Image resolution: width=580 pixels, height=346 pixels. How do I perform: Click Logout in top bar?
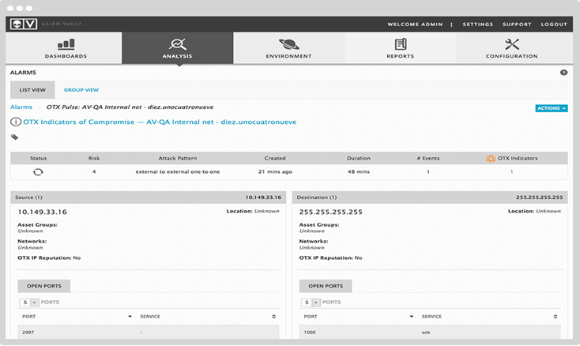click(554, 24)
